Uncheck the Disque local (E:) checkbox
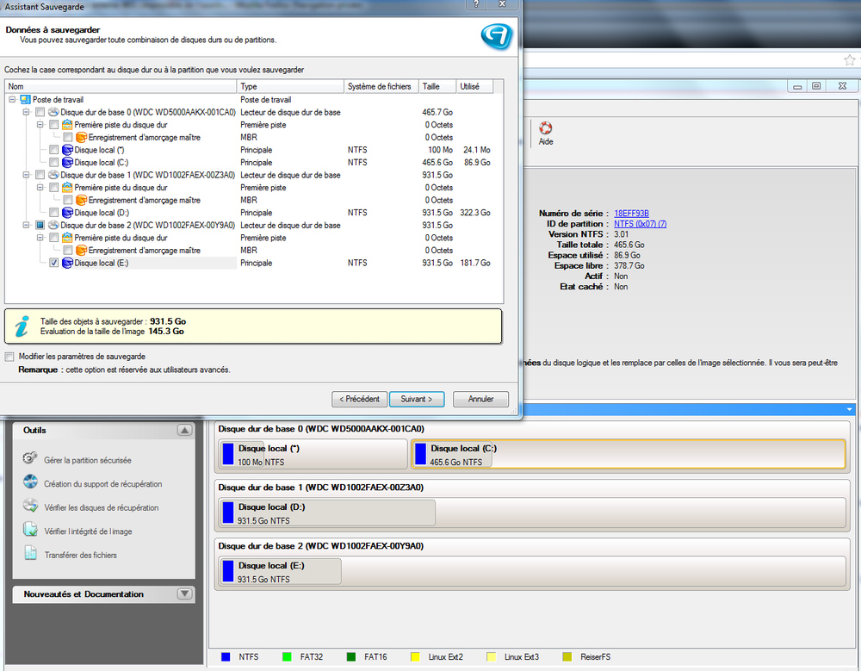861x671 pixels. [54, 263]
